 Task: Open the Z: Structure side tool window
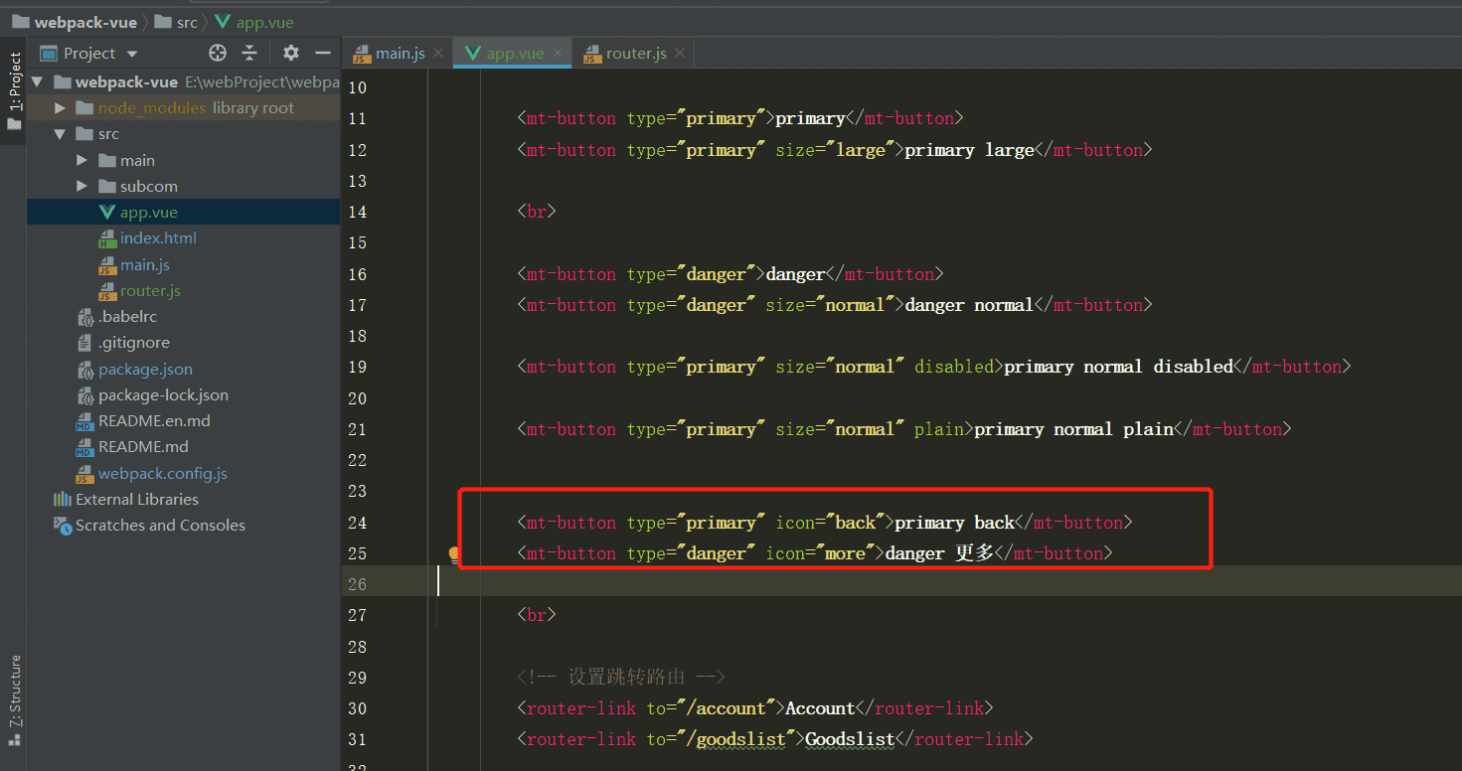click(x=14, y=700)
